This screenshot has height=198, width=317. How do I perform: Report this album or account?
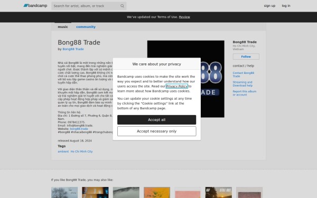245,93
